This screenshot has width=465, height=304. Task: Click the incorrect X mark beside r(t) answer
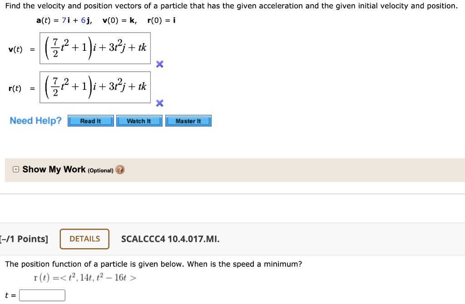(159, 103)
